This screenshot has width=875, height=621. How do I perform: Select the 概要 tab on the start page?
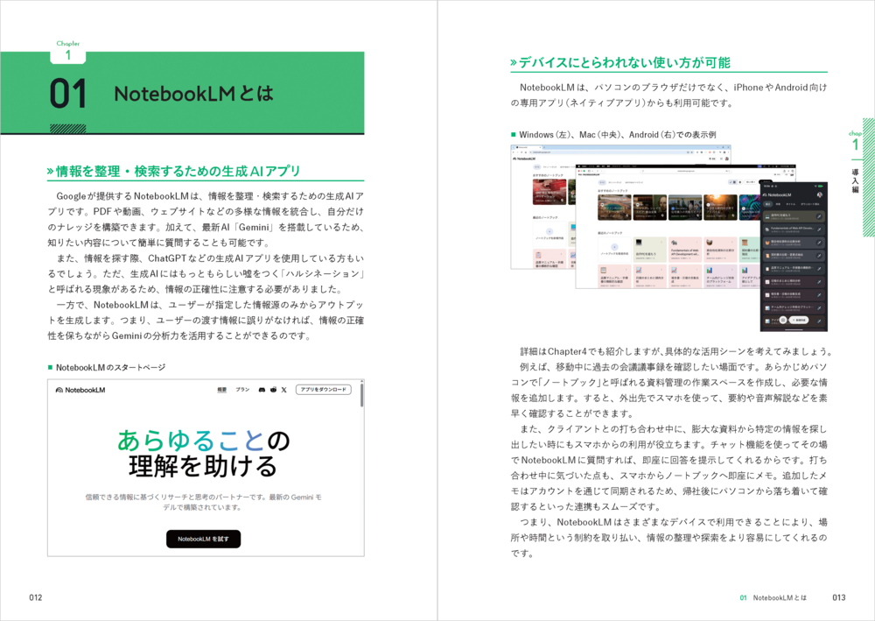[222, 390]
